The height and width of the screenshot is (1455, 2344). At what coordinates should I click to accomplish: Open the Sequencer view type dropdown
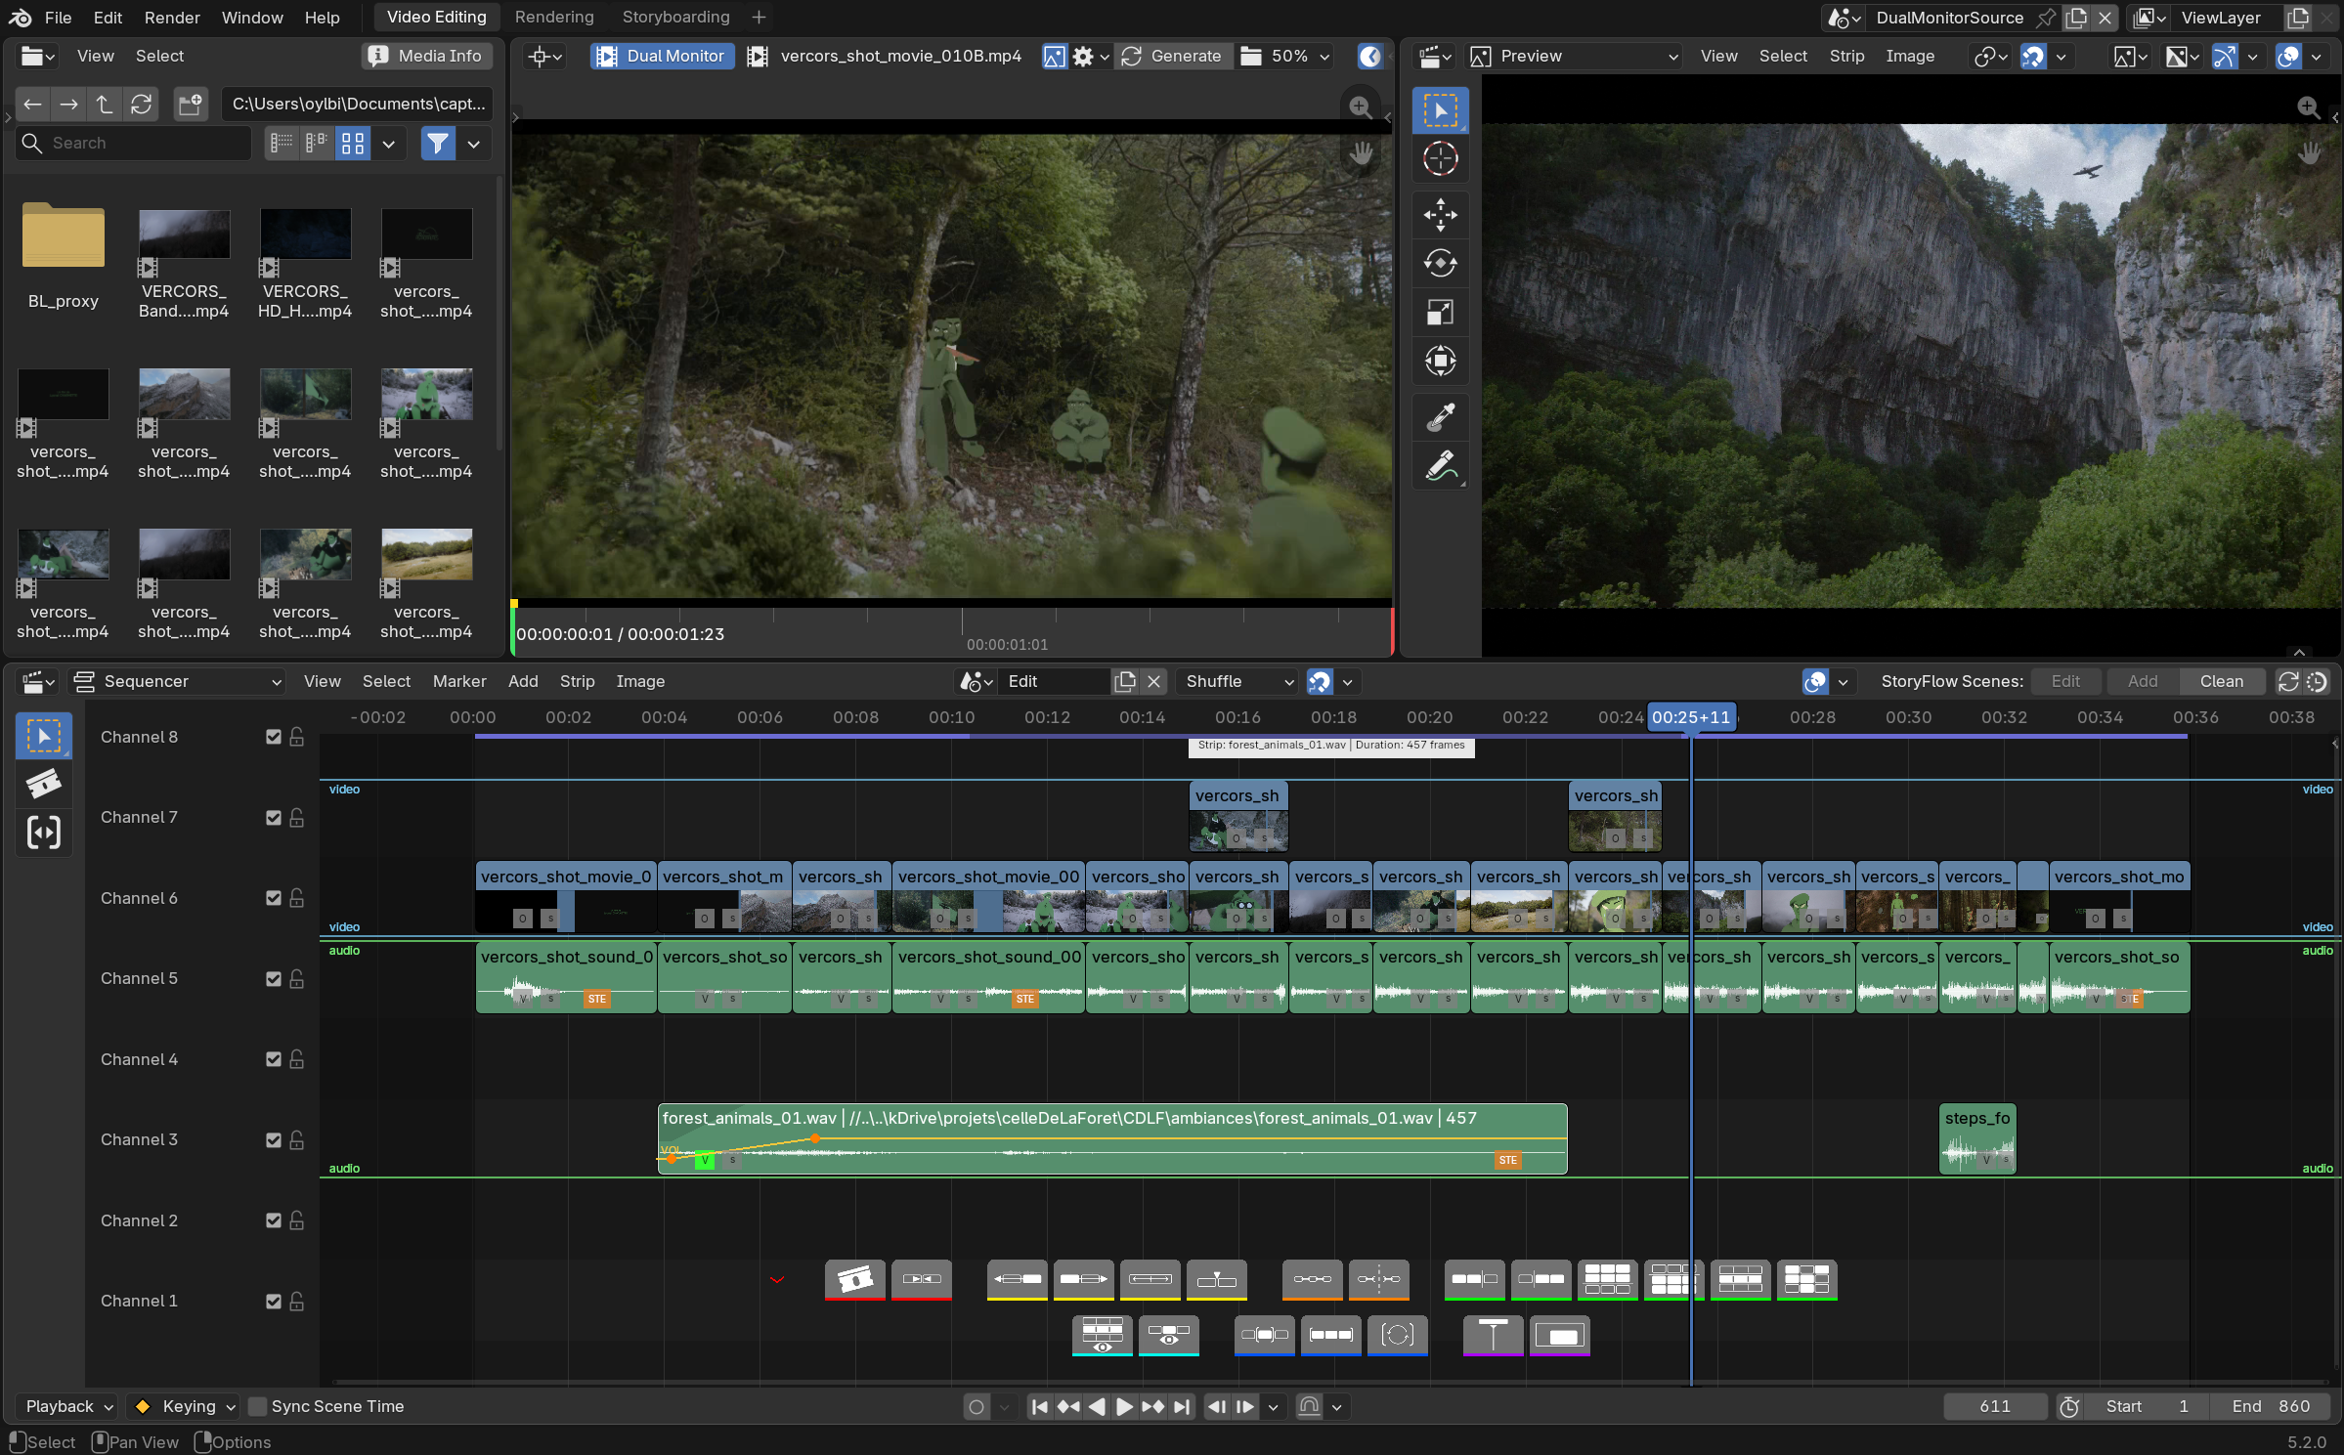(179, 681)
